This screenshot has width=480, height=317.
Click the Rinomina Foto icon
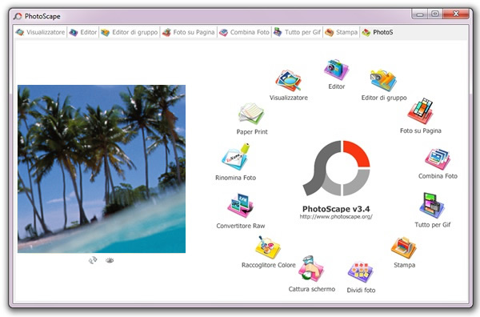[x=235, y=157]
